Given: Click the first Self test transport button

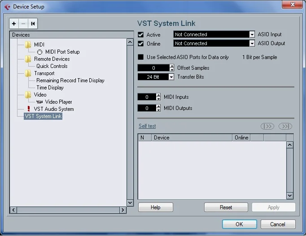Looking at the screenshot, I should click(267, 126).
